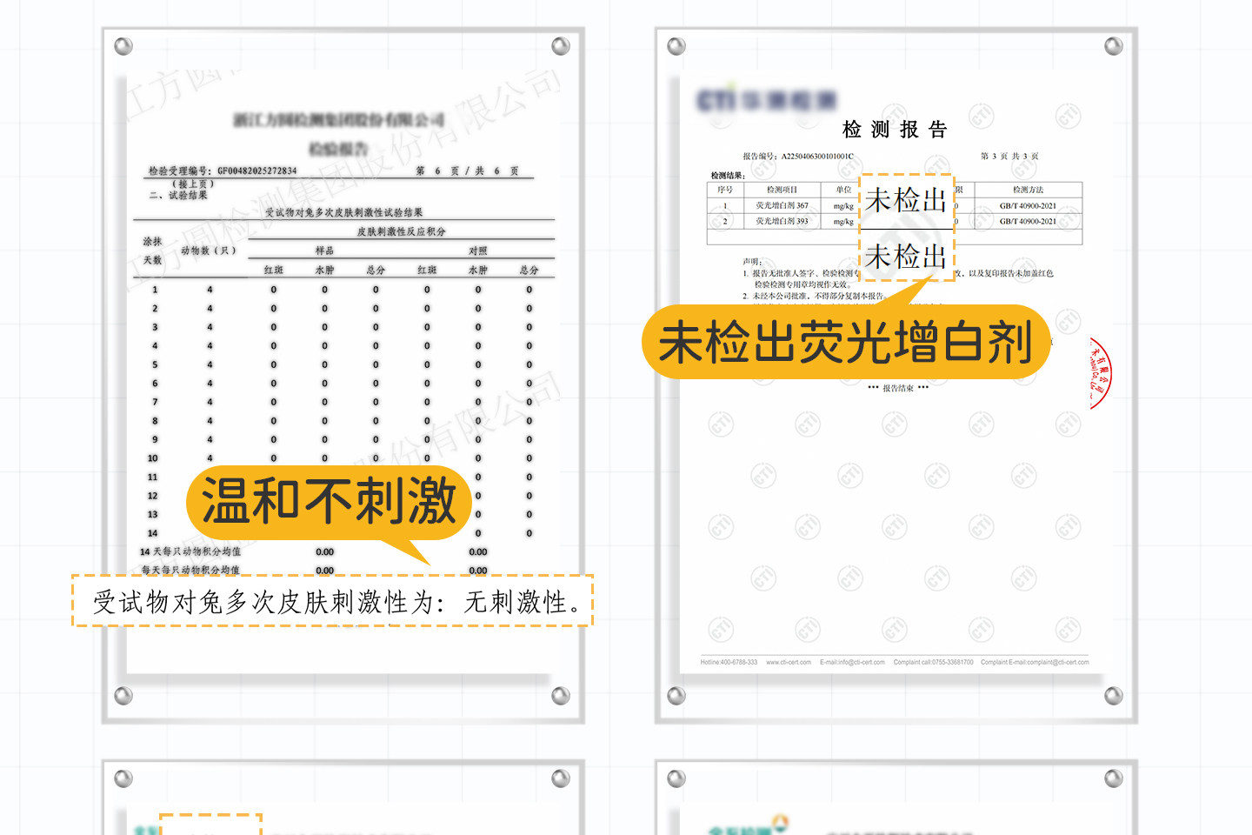Click the 14 天每只动物积分均值 row label
Viewport: 1252px width, 835px height.
(x=190, y=551)
